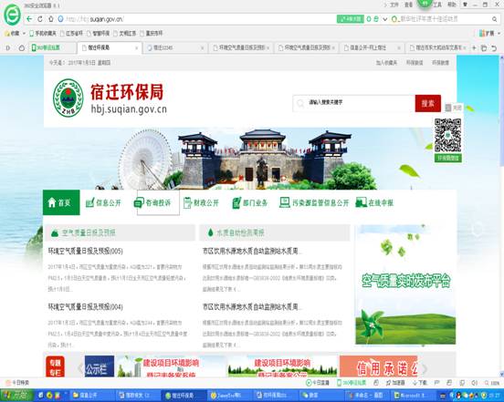Click the magnifier icon in browser search box
The height and width of the screenshot is (402, 504).
(494, 19)
